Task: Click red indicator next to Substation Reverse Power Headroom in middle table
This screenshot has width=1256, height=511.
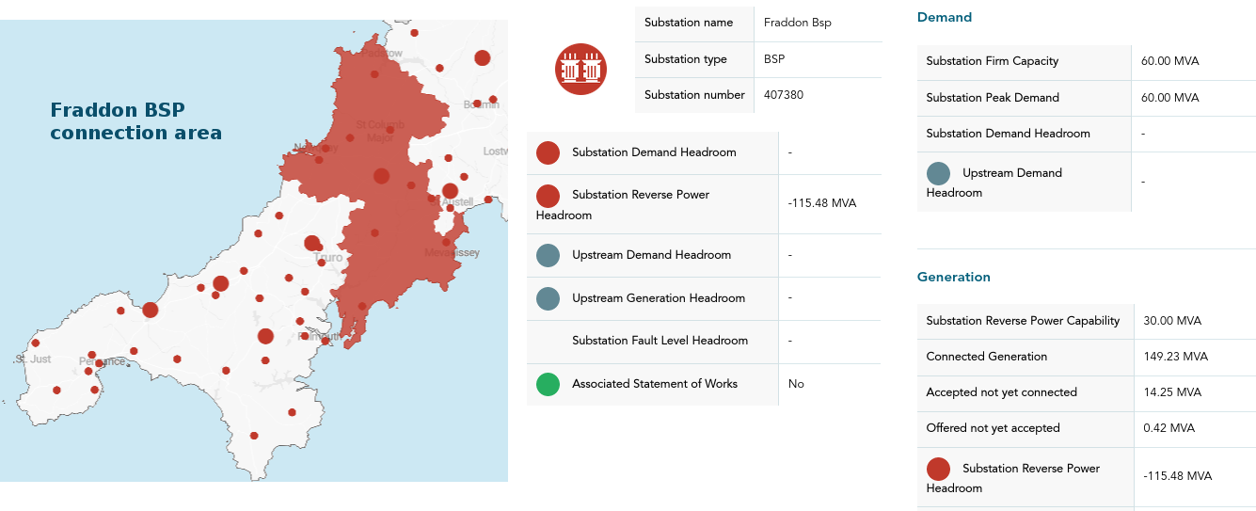Action: click(x=548, y=196)
